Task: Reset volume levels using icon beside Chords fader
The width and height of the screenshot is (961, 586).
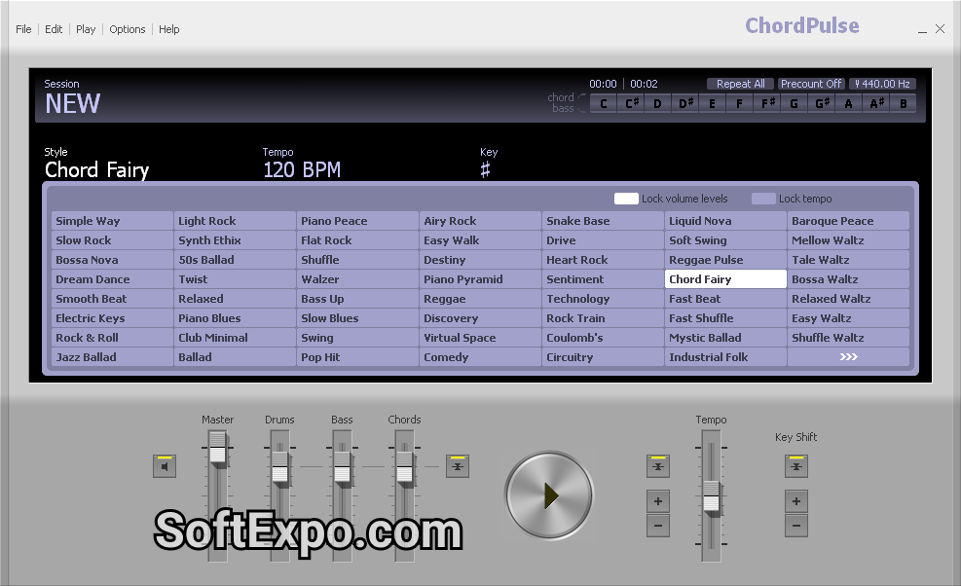Action: (458, 466)
